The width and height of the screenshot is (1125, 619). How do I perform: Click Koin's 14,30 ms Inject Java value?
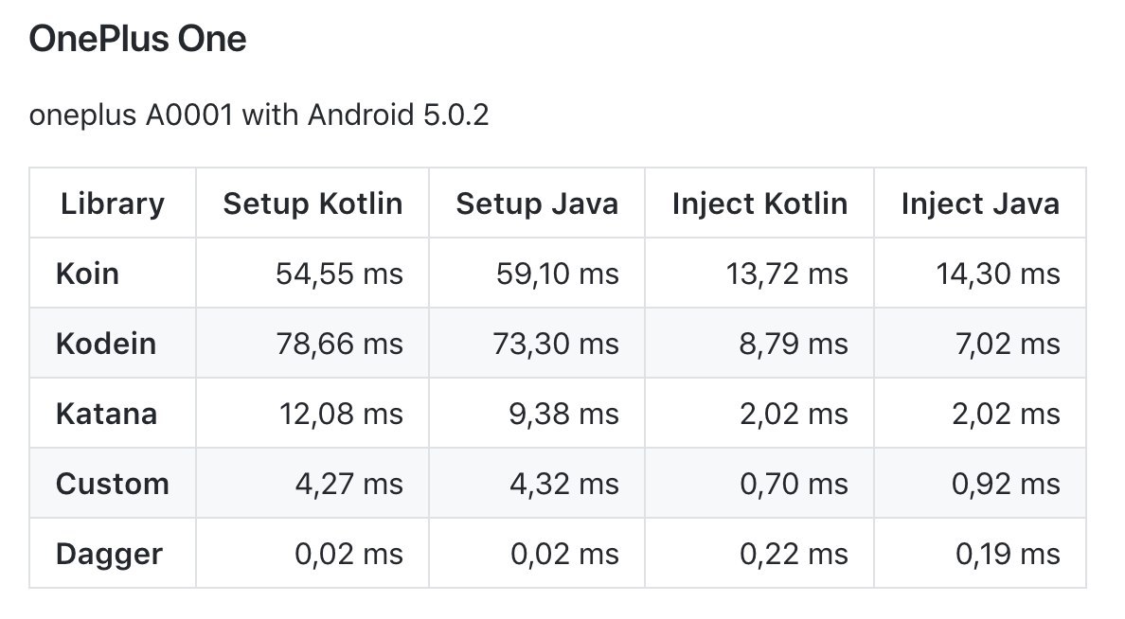tap(1000, 274)
